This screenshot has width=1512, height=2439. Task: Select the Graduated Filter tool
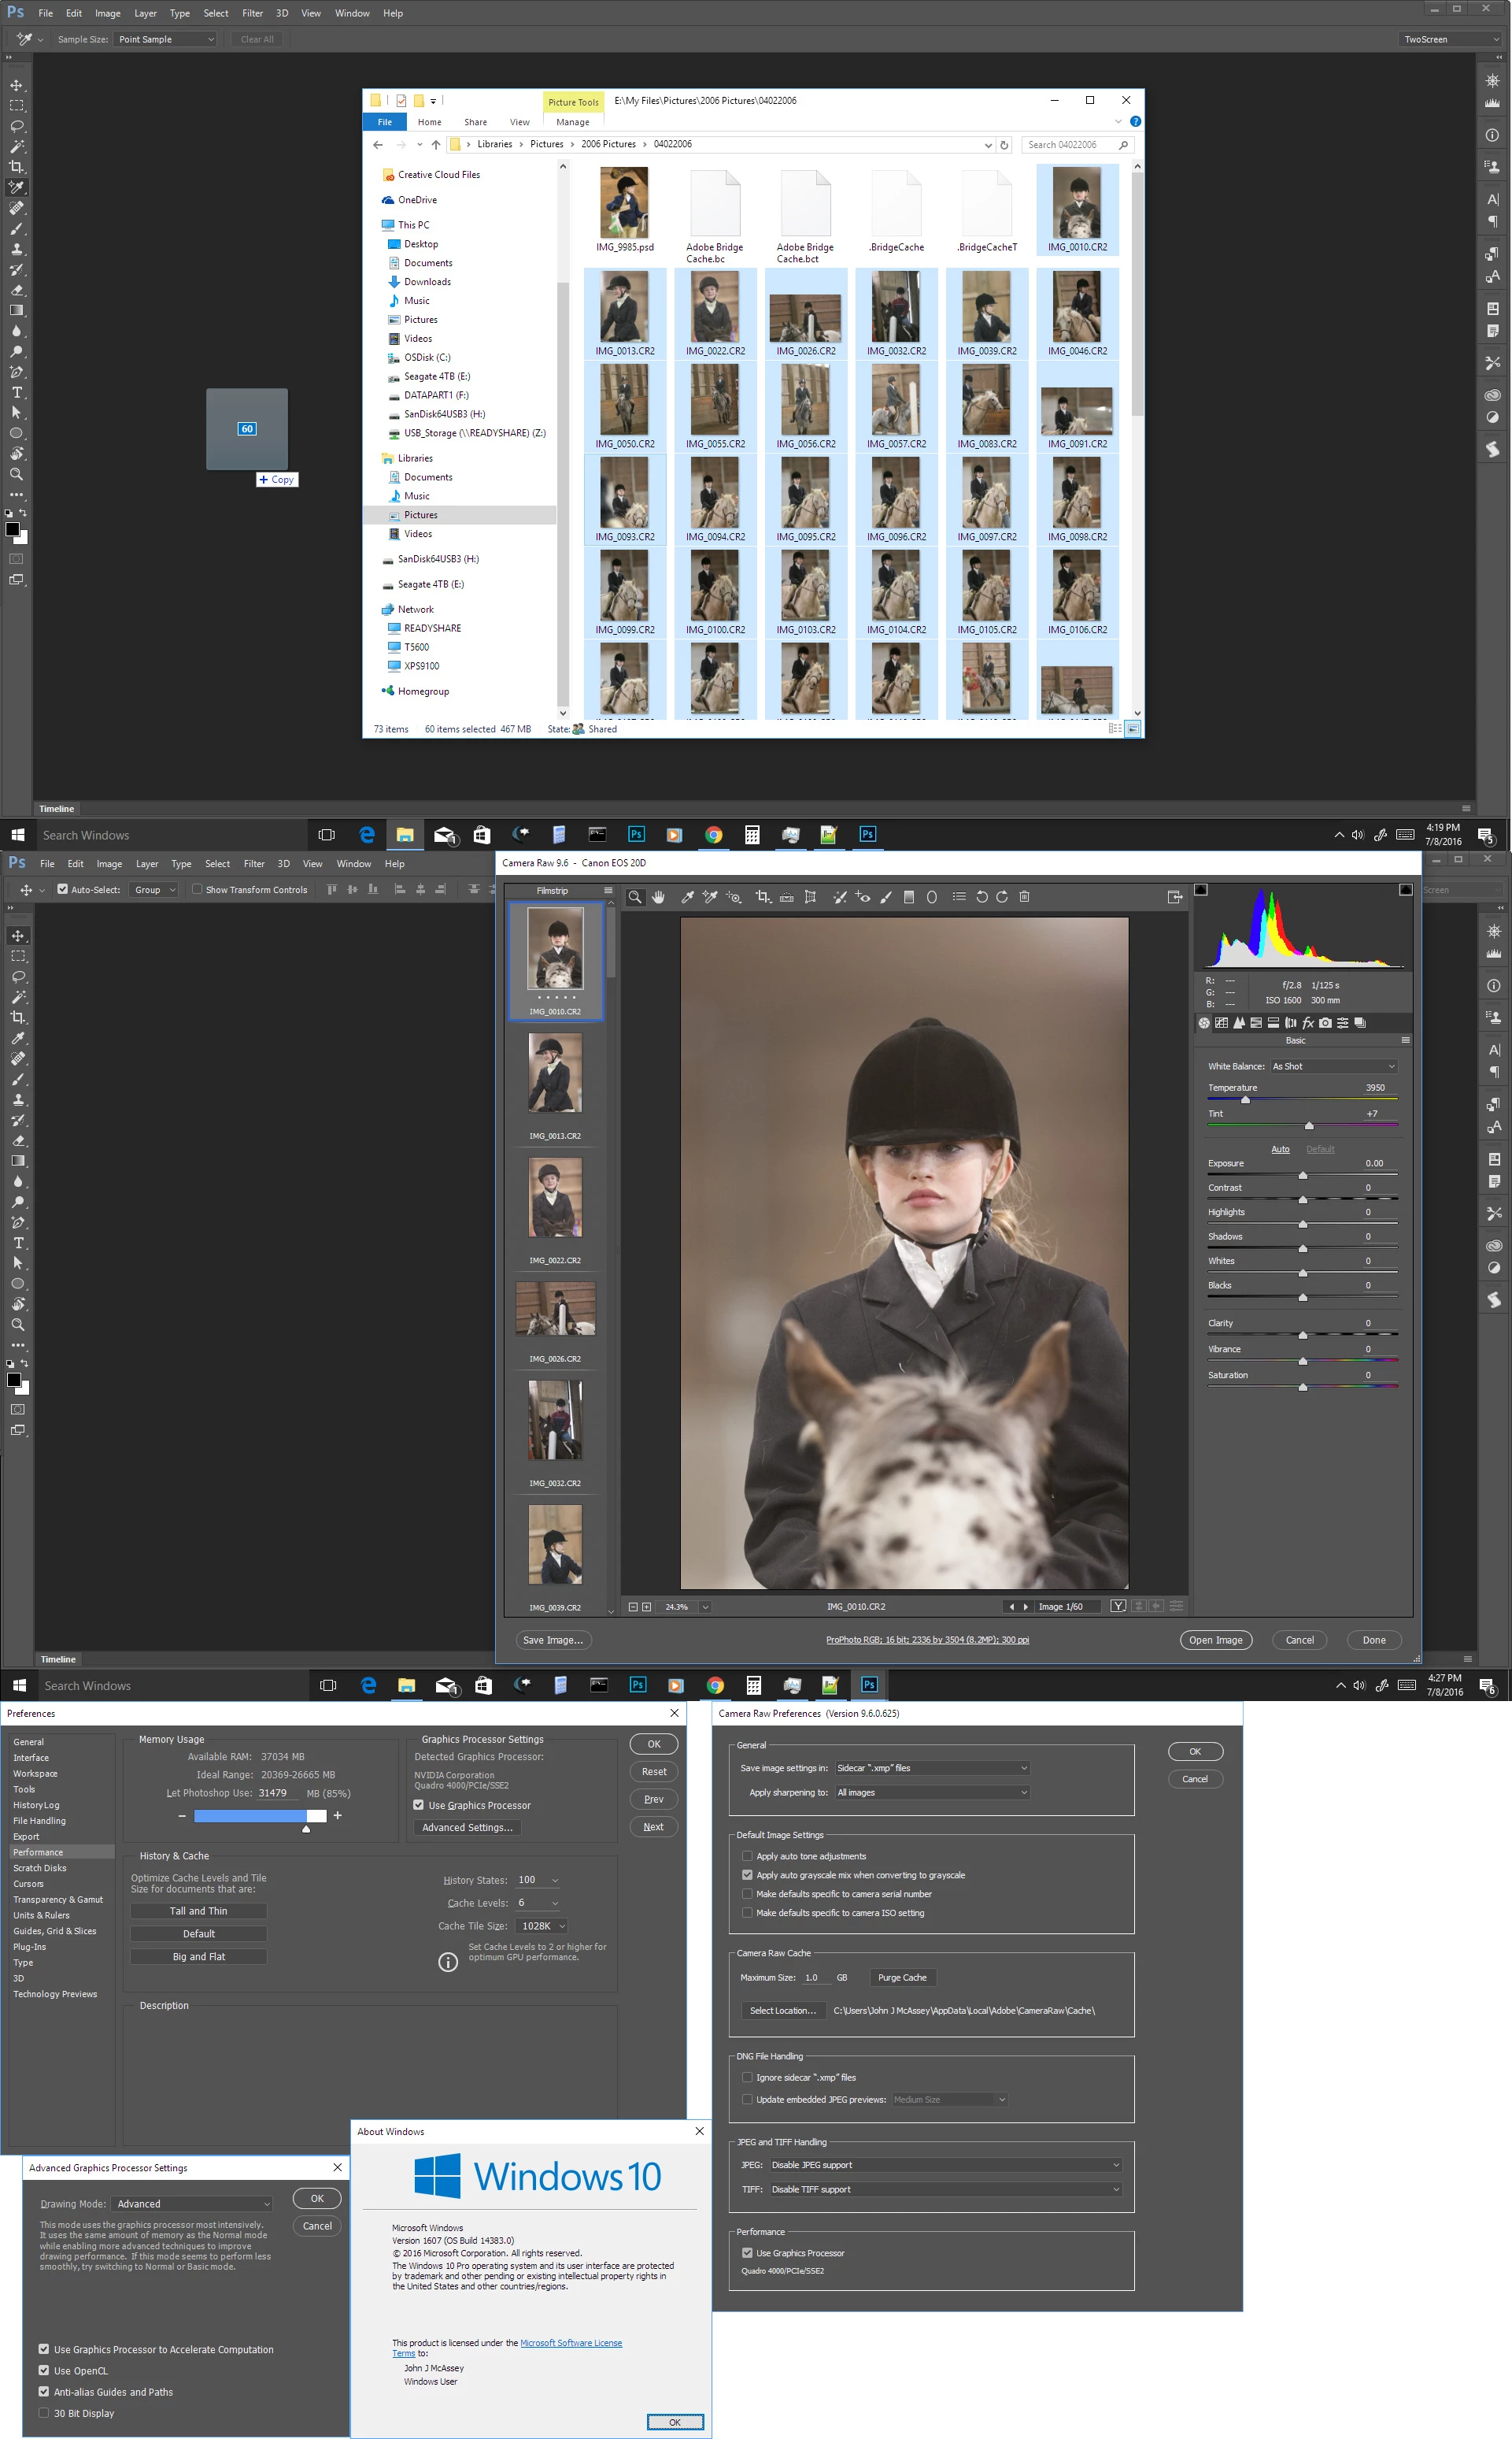(x=909, y=897)
